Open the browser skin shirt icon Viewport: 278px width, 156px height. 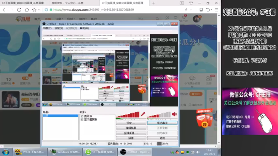point(191,3)
